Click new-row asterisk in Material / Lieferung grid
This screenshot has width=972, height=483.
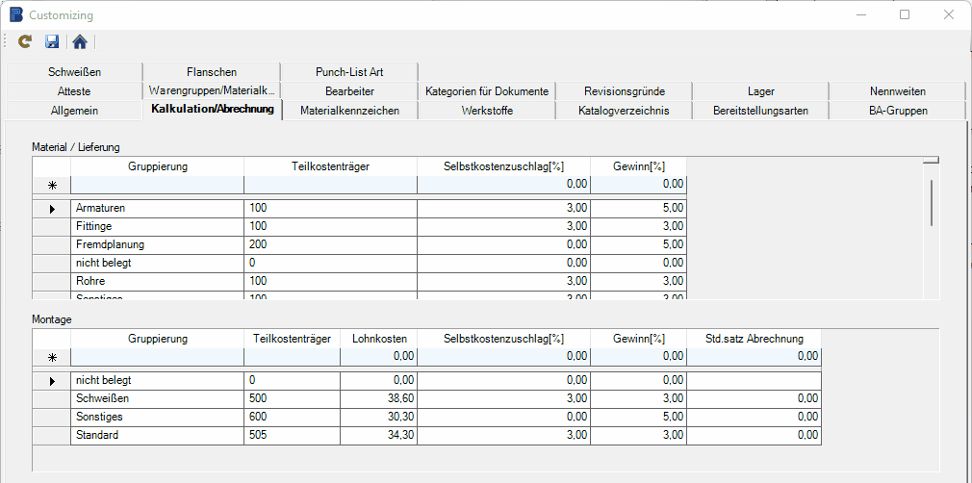pos(52,184)
